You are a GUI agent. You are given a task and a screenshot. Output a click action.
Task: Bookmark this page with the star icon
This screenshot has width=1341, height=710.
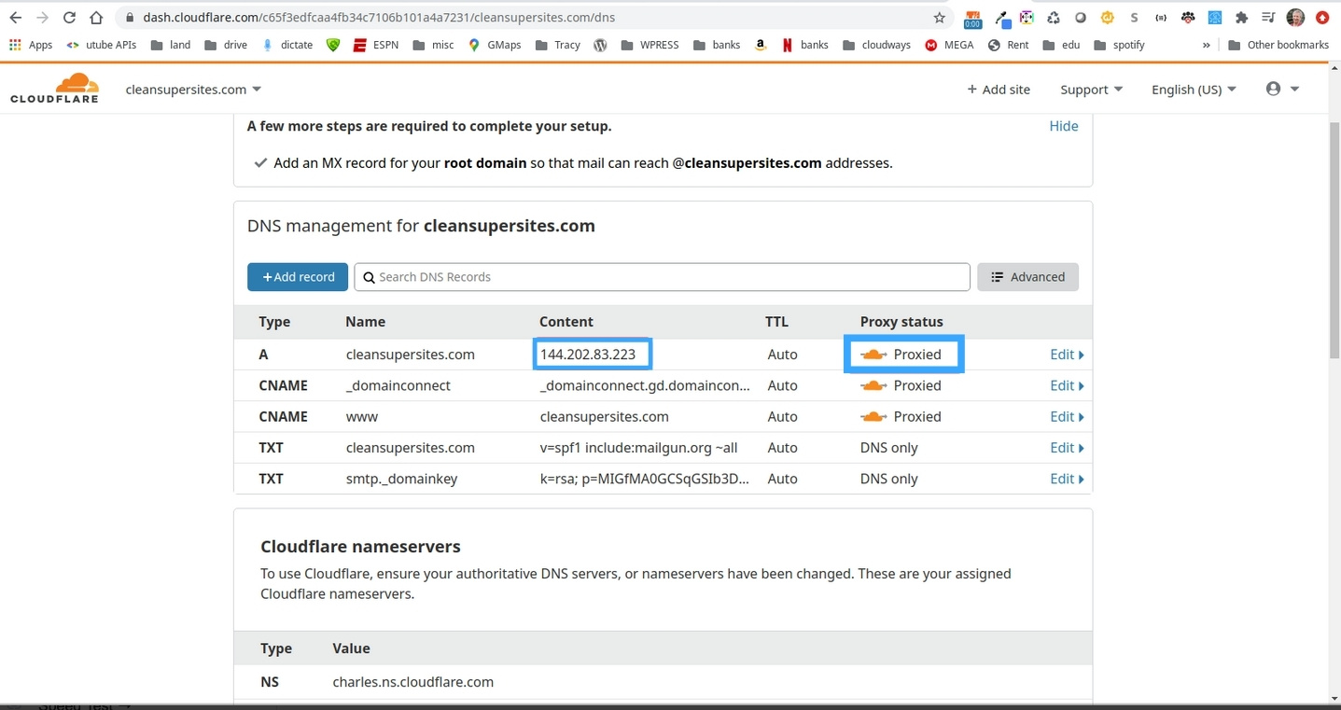click(x=940, y=18)
